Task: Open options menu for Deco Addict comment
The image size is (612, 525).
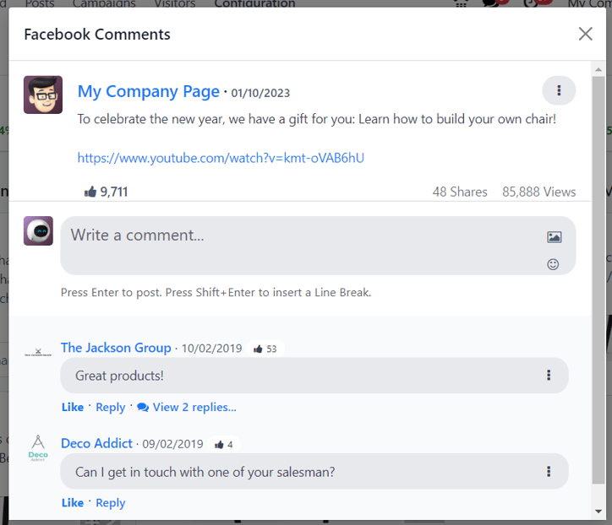Action: click(549, 472)
